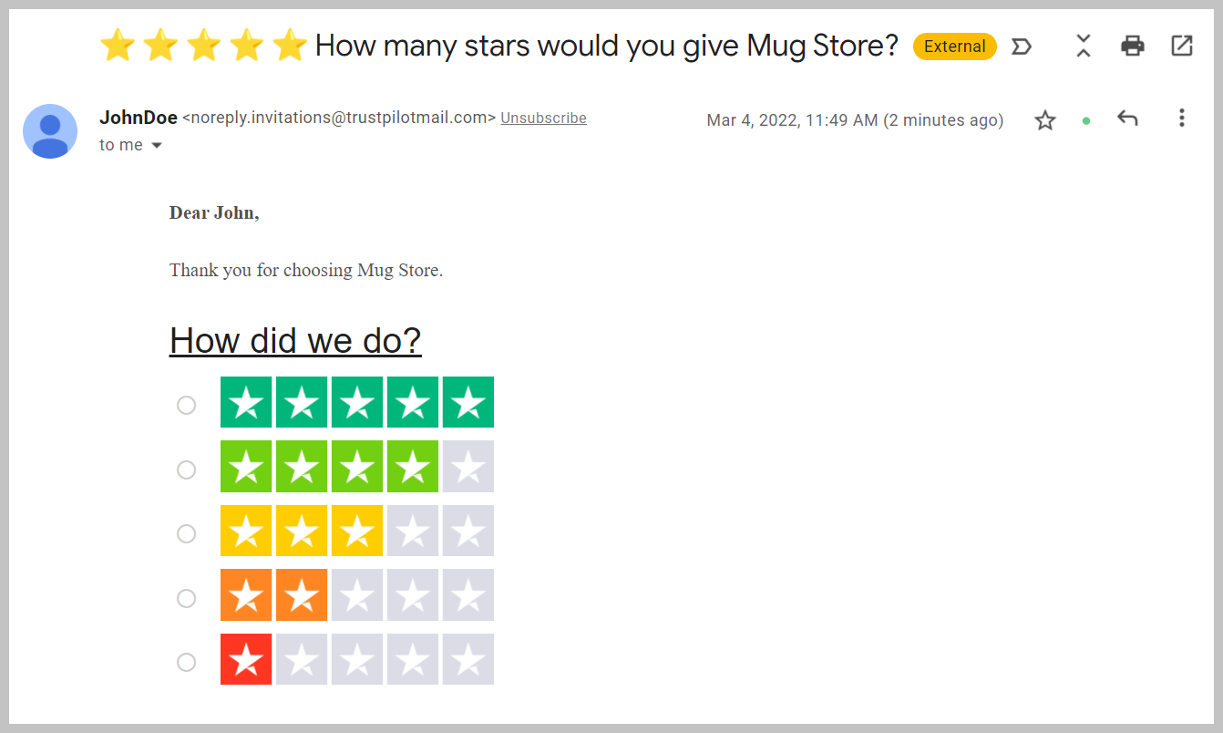Image resolution: width=1223 pixels, height=733 pixels.
Task: Click the JohnDoe sender avatar
Action: click(x=50, y=131)
